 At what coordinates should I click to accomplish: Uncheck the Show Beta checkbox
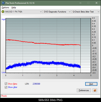coord(6,84)
